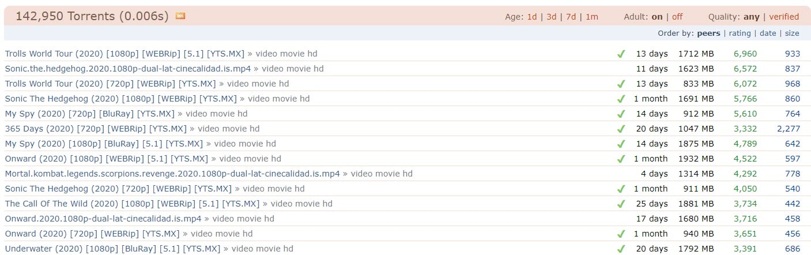Open the Onward 1080p WEBRip 5.1 entry
811x255 pixels.
(x=107, y=159)
